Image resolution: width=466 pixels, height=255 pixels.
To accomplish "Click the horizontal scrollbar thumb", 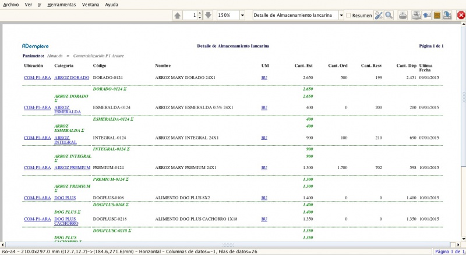I will tap(228, 245).
